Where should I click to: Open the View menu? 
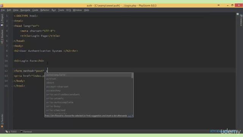tap(16, 10)
